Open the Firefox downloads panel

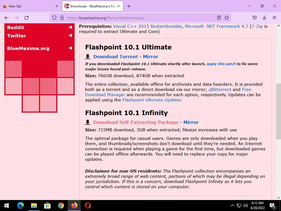pyautogui.click(x=264, y=18)
